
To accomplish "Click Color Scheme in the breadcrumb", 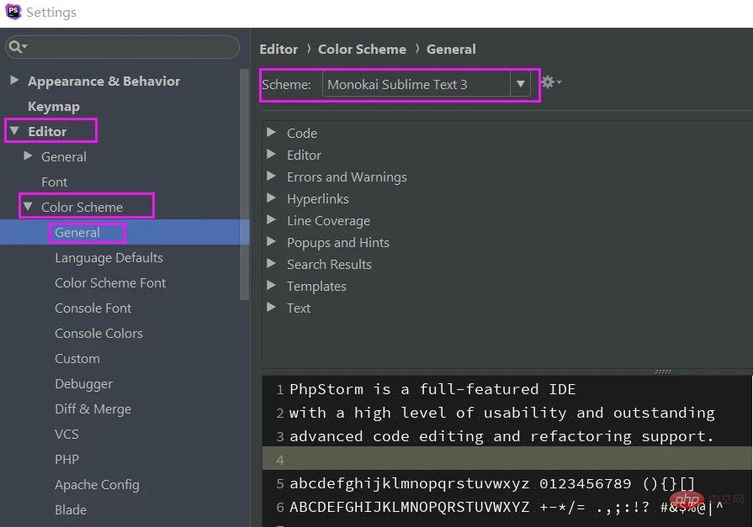I will (x=362, y=49).
